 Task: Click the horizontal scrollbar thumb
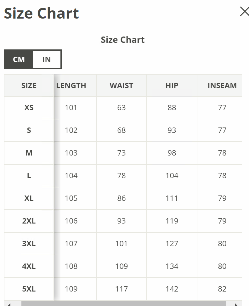pyautogui.click(x=123, y=304)
